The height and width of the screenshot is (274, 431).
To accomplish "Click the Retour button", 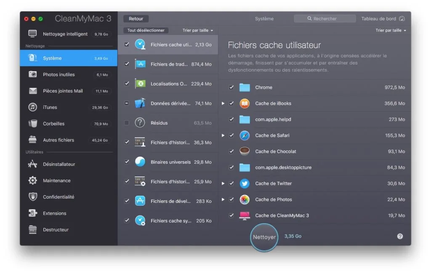I will tap(136, 19).
